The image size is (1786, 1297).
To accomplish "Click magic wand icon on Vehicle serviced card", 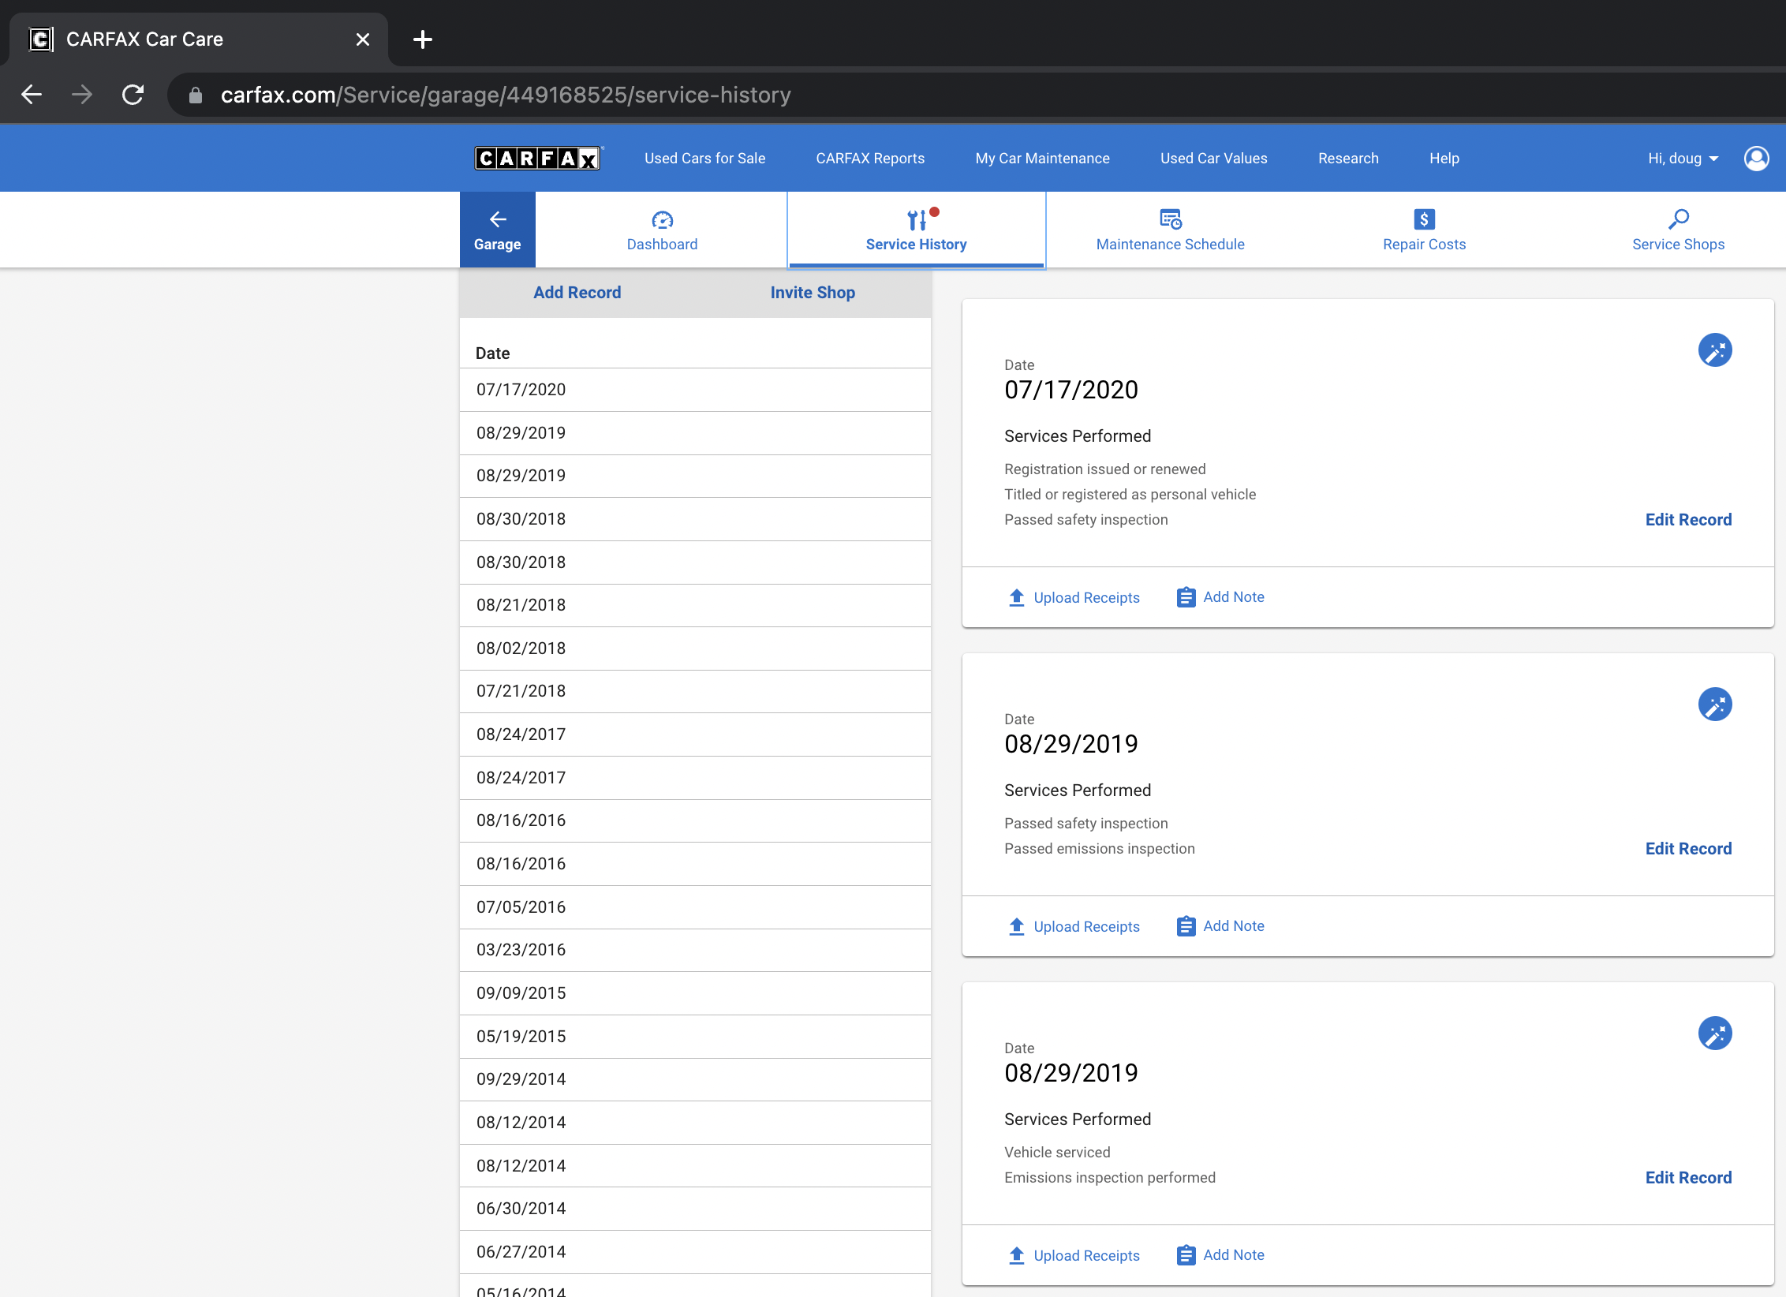I will click(x=1715, y=1033).
